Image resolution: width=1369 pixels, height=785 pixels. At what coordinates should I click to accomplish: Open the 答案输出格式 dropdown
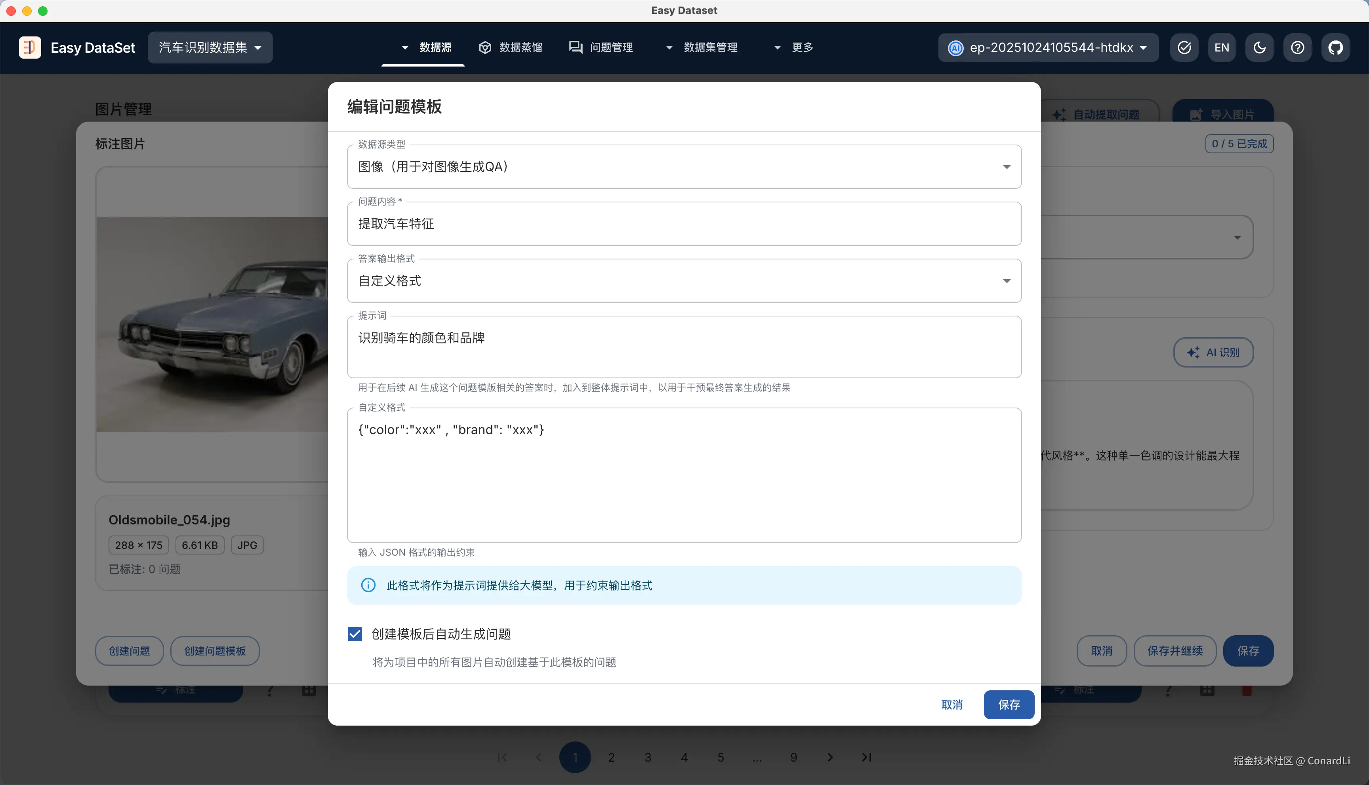684,281
